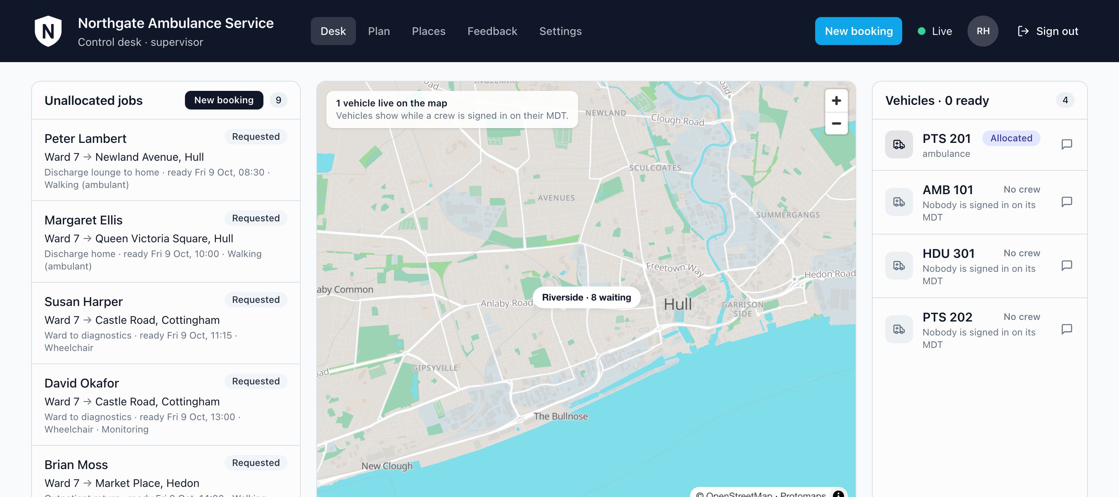The width and height of the screenshot is (1119, 497).
Task: Open the Settings tab
Action: pyautogui.click(x=560, y=31)
